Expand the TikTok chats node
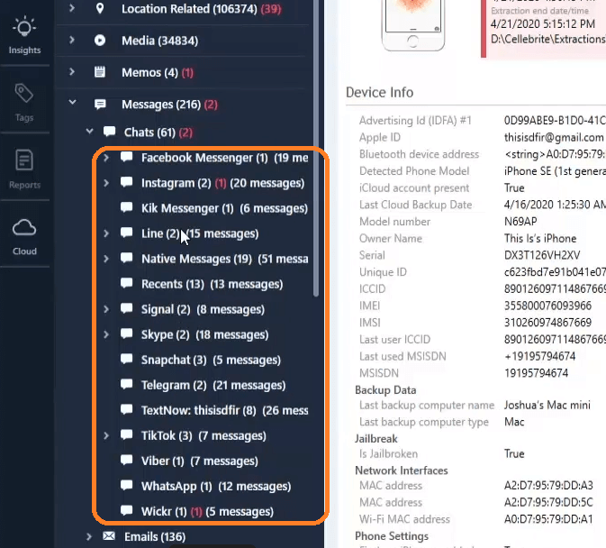Screen dimensions: 606x548 [106, 436]
